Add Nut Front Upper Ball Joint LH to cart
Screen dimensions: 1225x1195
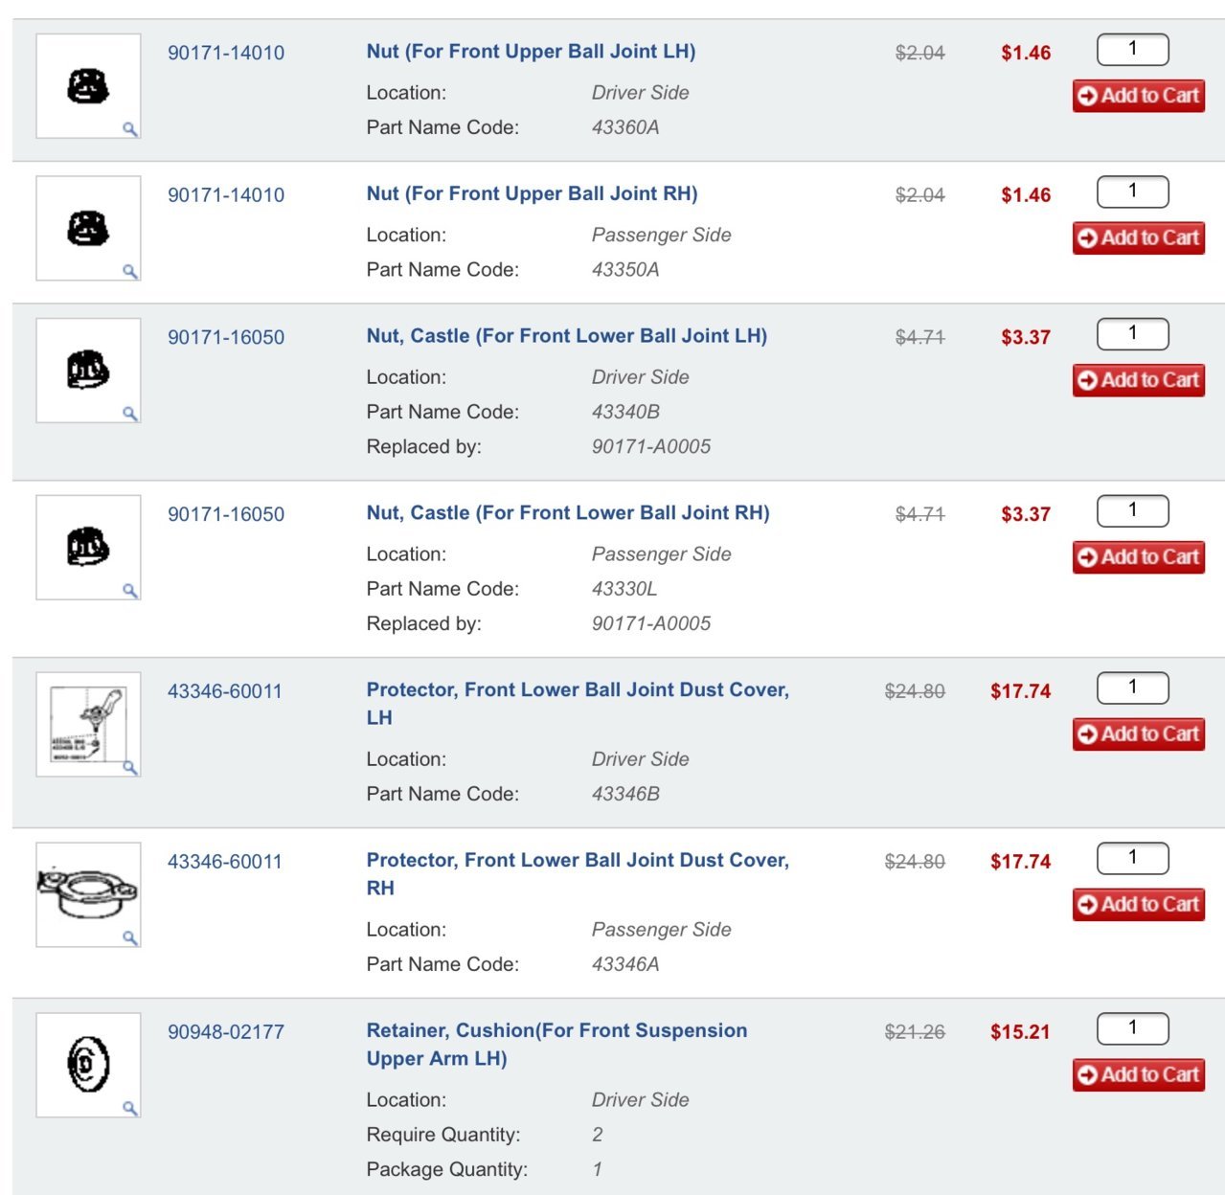click(1138, 96)
